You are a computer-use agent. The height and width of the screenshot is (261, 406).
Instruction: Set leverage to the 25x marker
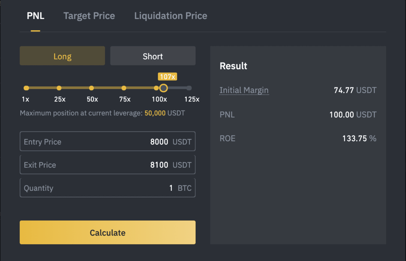(59, 88)
